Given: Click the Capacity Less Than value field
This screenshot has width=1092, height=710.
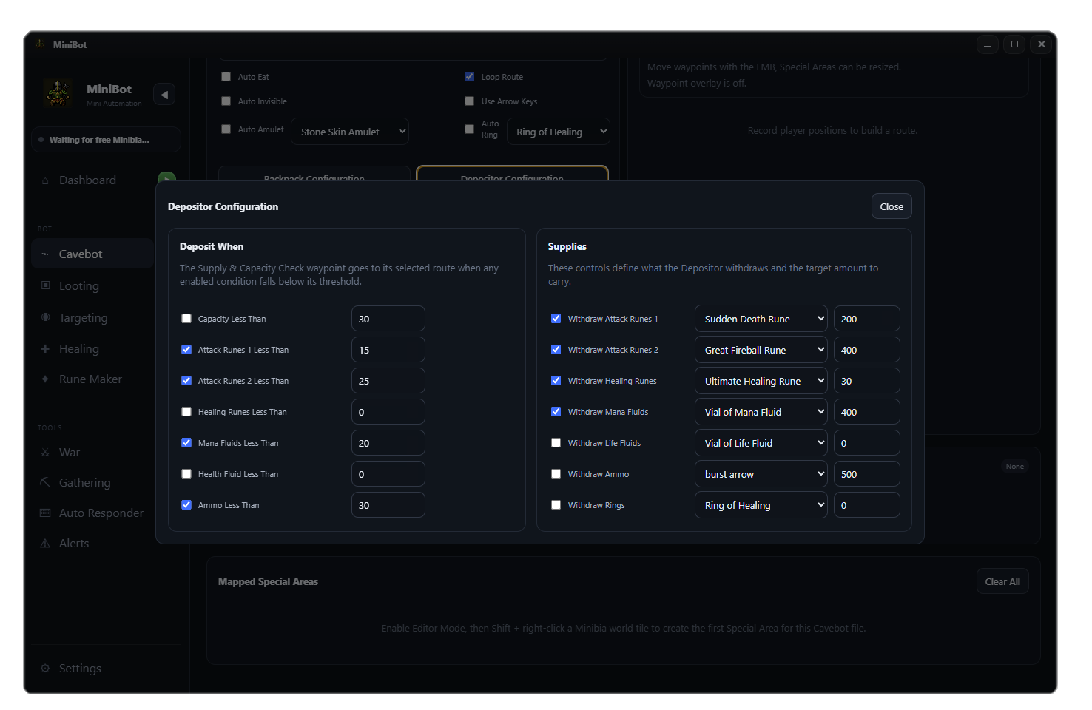Looking at the screenshot, I should pos(388,319).
